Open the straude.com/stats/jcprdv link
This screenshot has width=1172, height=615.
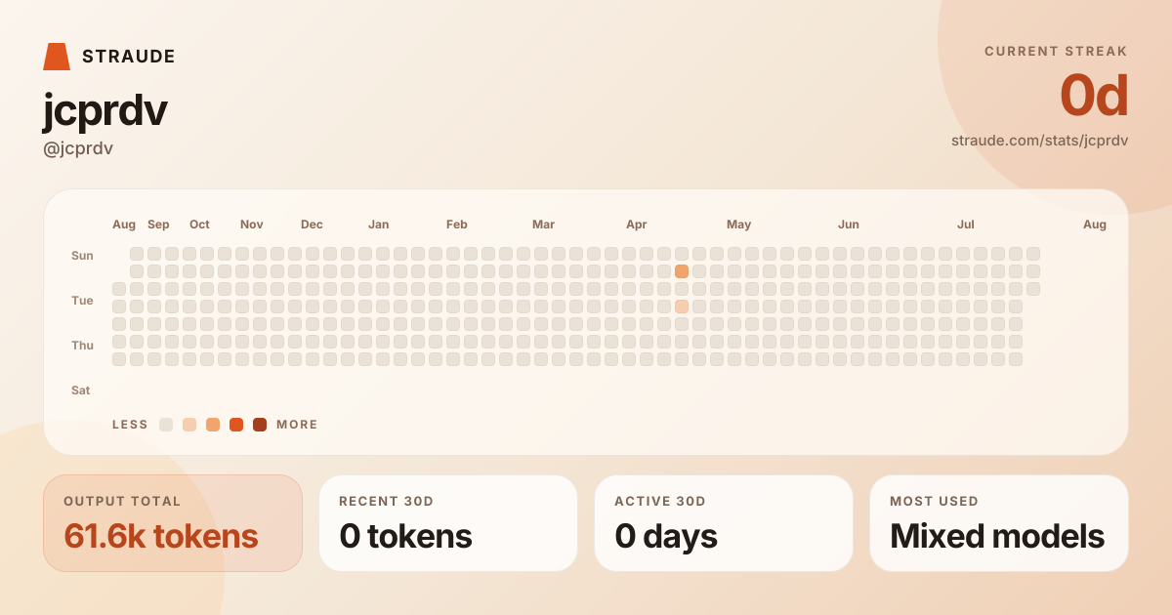tap(1039, 141)
